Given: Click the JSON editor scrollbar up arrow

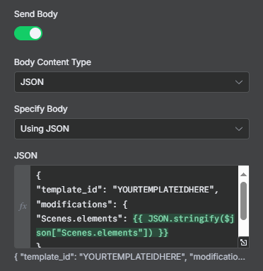Looking at the screenshot, I should coord(243,175).
